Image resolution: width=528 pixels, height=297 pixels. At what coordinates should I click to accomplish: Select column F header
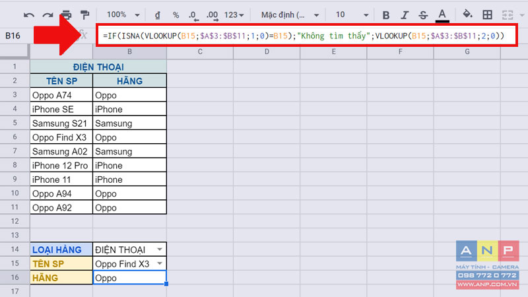point(400,52)
